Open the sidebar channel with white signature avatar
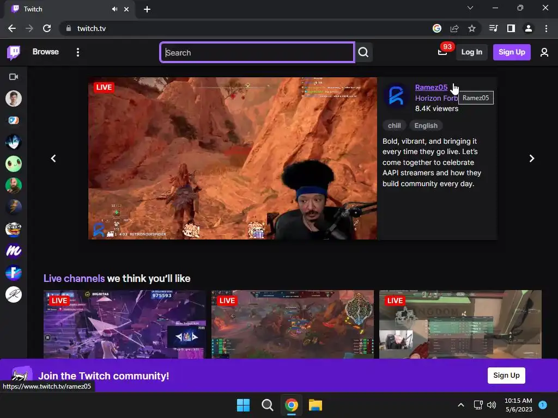 [14, 294]
